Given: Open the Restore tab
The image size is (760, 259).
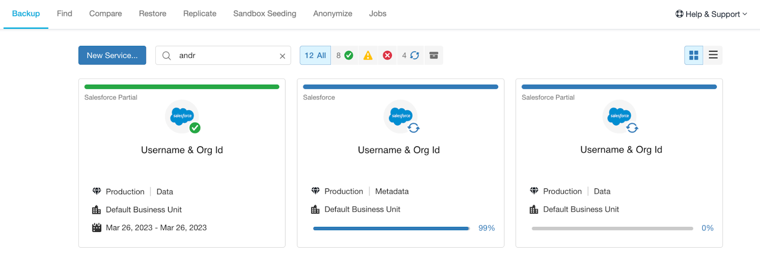Looking at the screenshot, I should (152, 14).
